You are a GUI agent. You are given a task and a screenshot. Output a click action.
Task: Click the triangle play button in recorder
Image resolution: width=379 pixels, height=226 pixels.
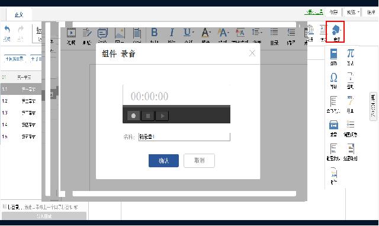[162, 116]
